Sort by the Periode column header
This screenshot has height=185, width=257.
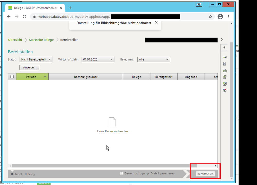[x=32, y=77]
